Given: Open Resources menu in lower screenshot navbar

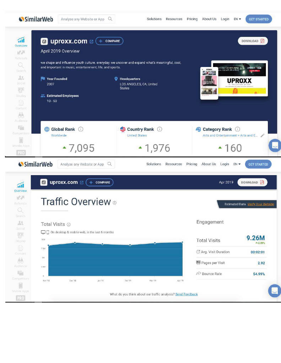Looking at the screenshot, I should [174, 164].
